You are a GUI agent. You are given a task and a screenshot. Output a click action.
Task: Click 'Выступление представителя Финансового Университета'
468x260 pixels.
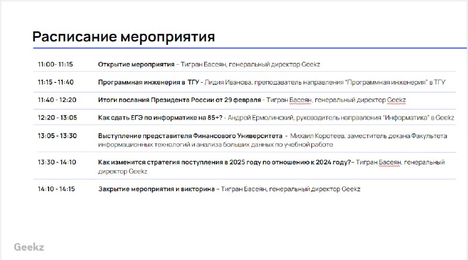(x=190, y=136)
